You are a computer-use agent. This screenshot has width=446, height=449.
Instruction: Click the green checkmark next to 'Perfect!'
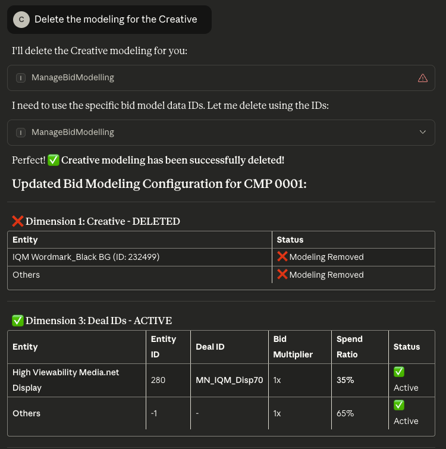pos(54,160)
